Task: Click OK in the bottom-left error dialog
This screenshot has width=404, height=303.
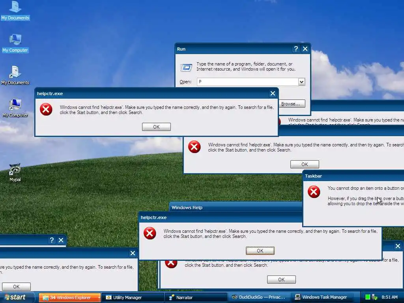Action: [x=17, y=286]
